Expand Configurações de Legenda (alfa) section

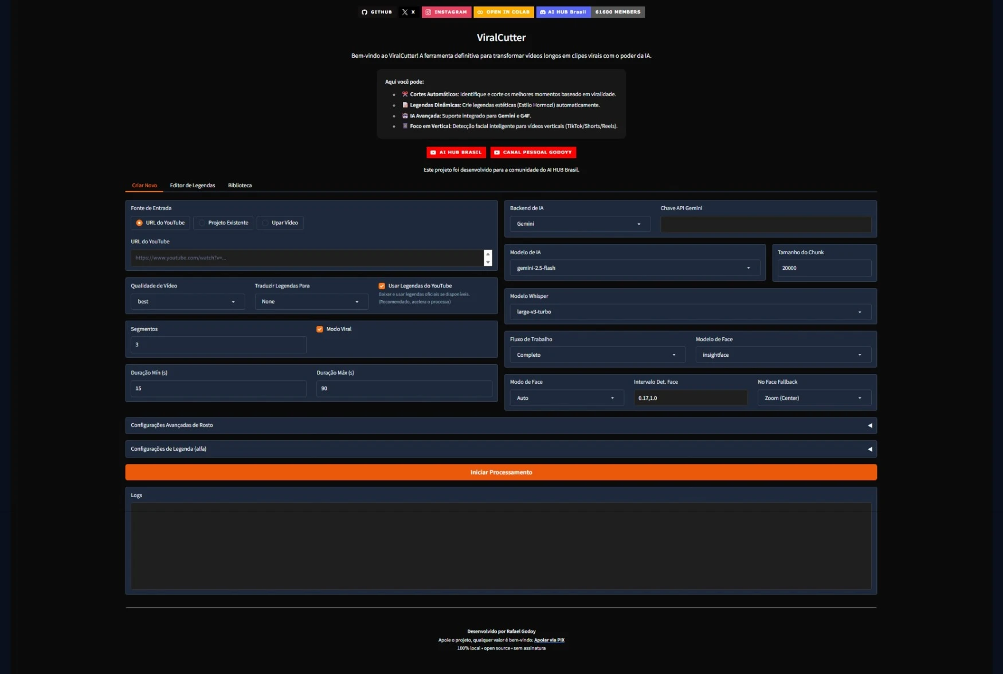coord(501,449)
